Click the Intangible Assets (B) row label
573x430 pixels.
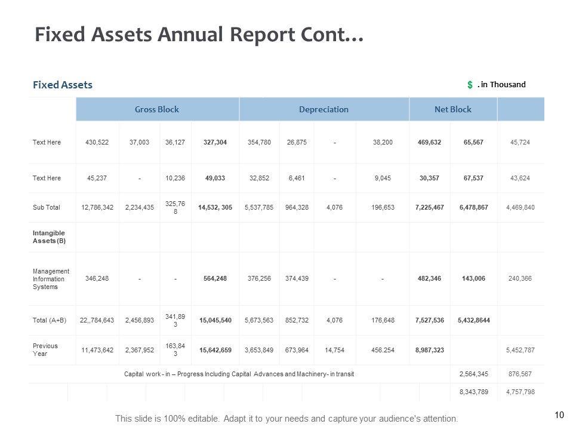(50, 236)
